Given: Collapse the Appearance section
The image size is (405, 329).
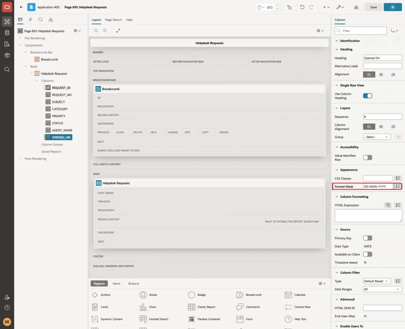Looking at the screenshot, I should 337,170.
